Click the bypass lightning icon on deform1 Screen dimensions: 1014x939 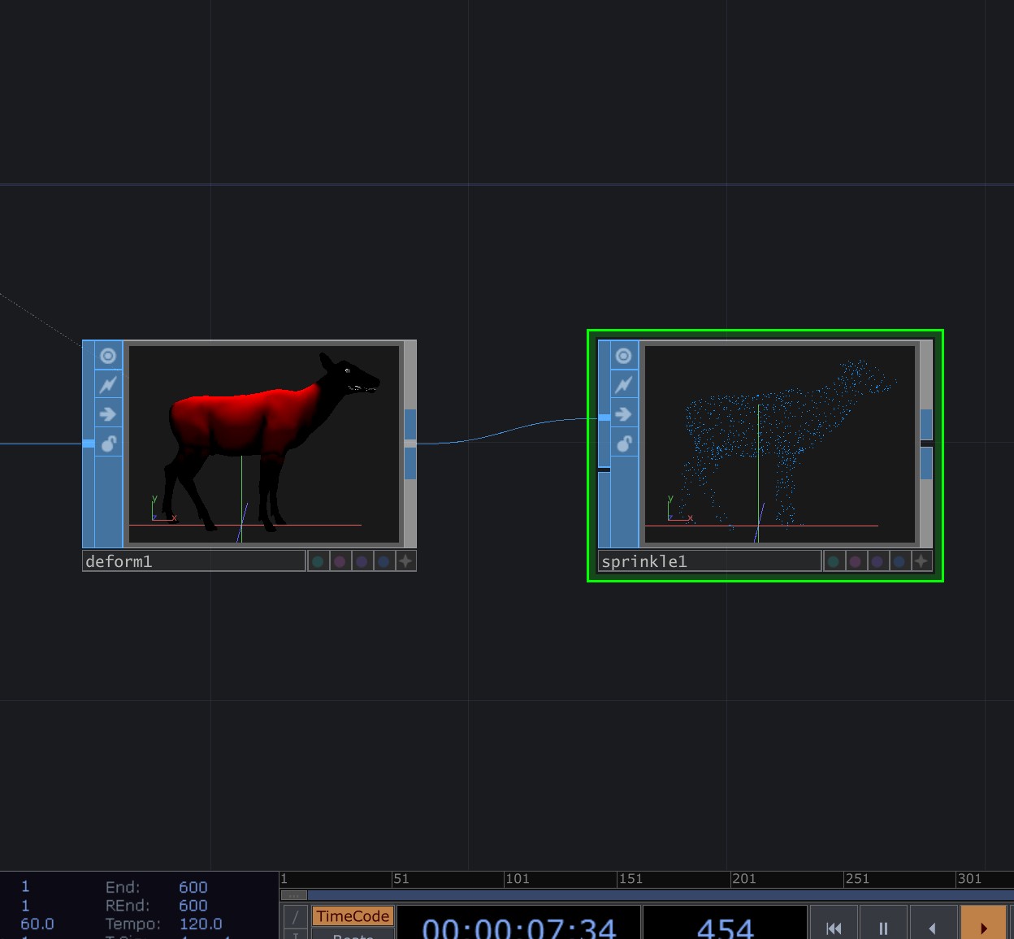(108, 384)
